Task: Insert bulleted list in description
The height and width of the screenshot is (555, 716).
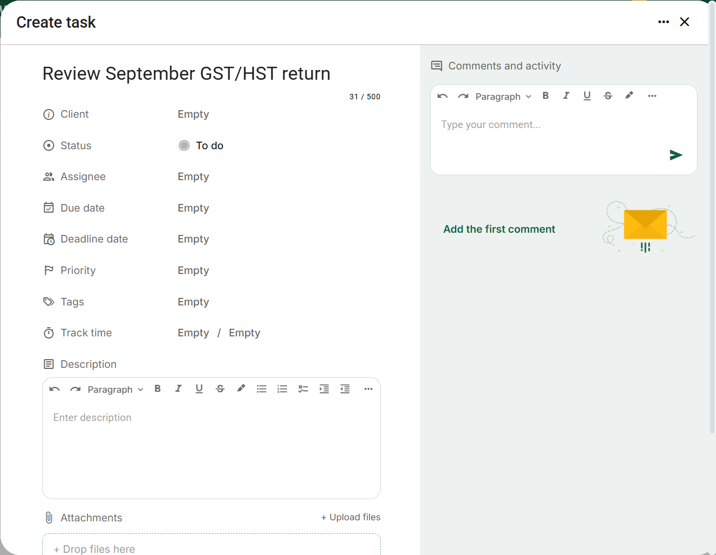Action: [x=261, y=388]
